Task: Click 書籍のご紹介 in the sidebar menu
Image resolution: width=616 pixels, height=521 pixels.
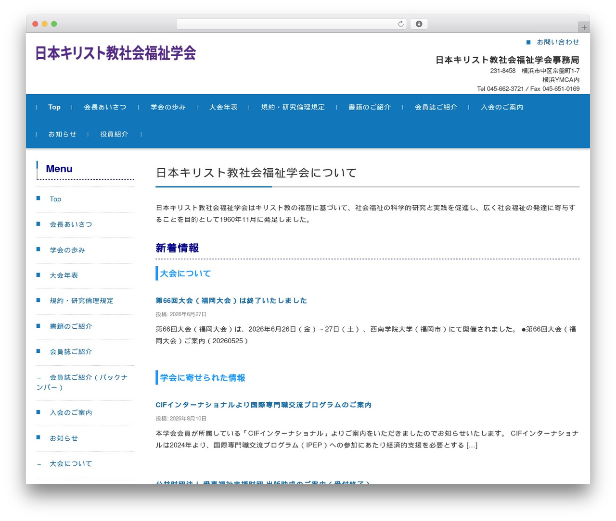Action: click(x=71, y=326)
